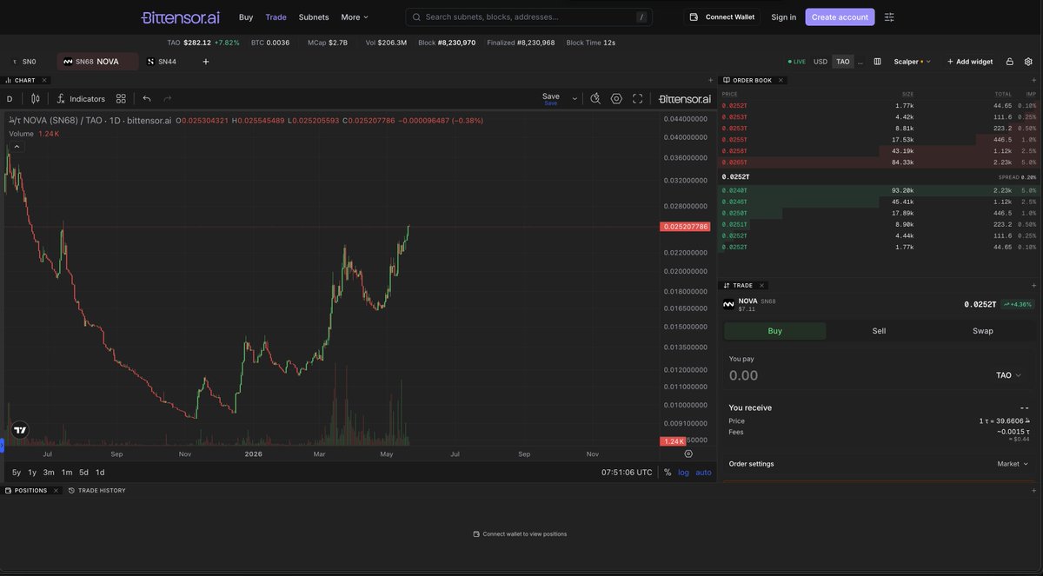Switch to the SN0 tab
Viewport: 1043px width, 576px height.
coord(25,62)
